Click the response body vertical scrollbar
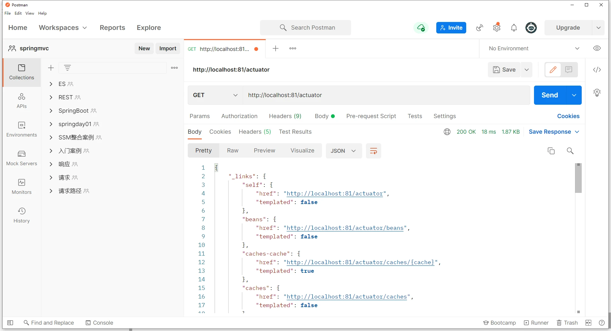This screenshot has height=331, width=611. click(578, 178)
